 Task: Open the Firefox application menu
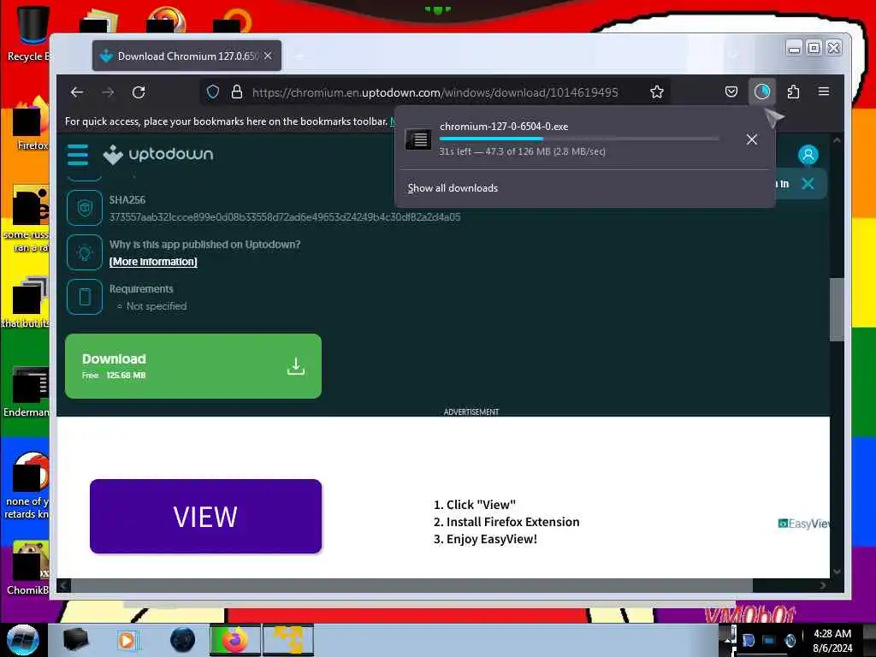[824, 91]
